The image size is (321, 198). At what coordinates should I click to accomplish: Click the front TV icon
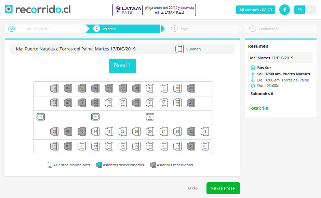(41, 117)
